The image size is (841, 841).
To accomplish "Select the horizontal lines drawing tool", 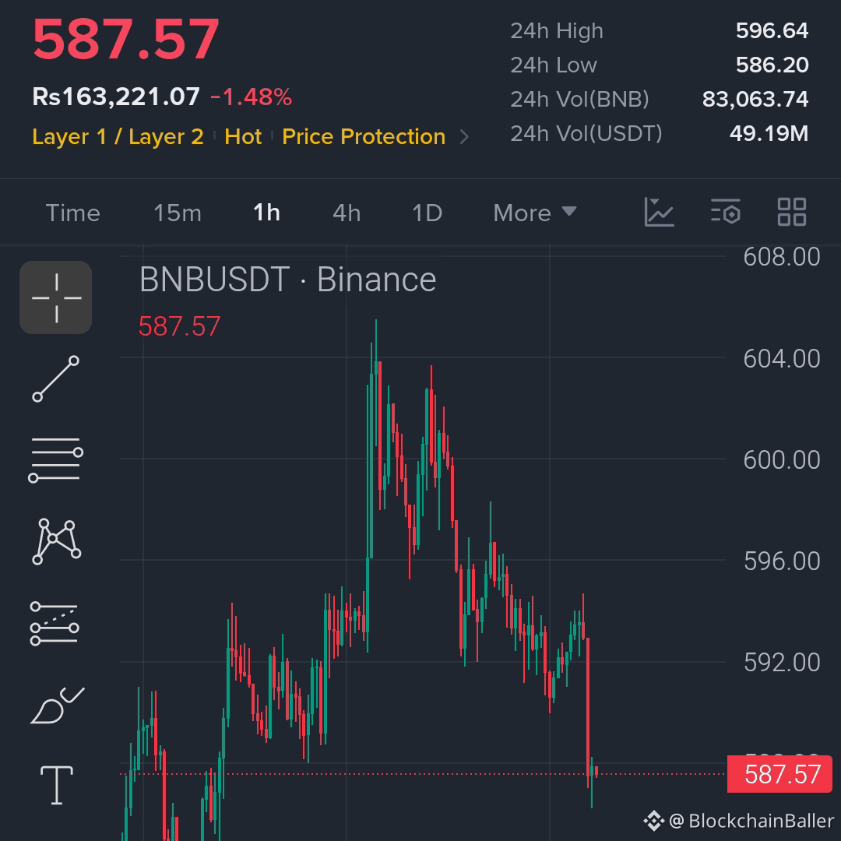I will coord(56,459).
